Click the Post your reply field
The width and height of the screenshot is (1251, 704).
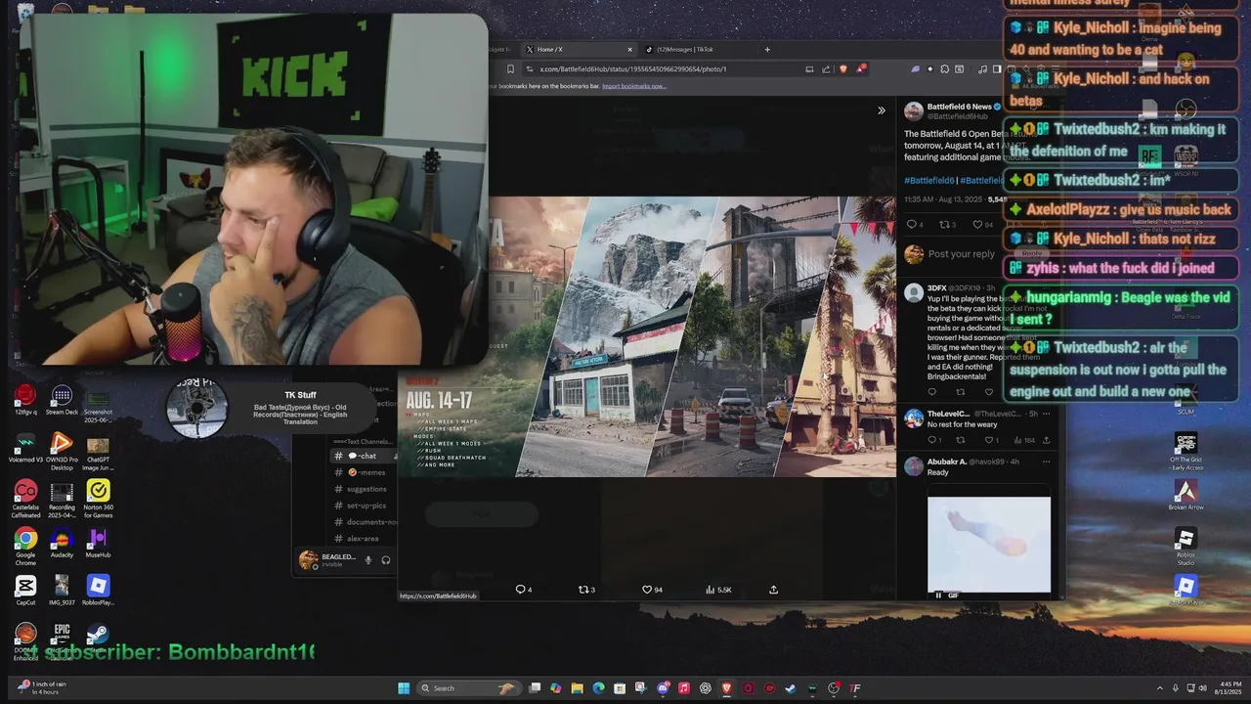tap(962, 254)
